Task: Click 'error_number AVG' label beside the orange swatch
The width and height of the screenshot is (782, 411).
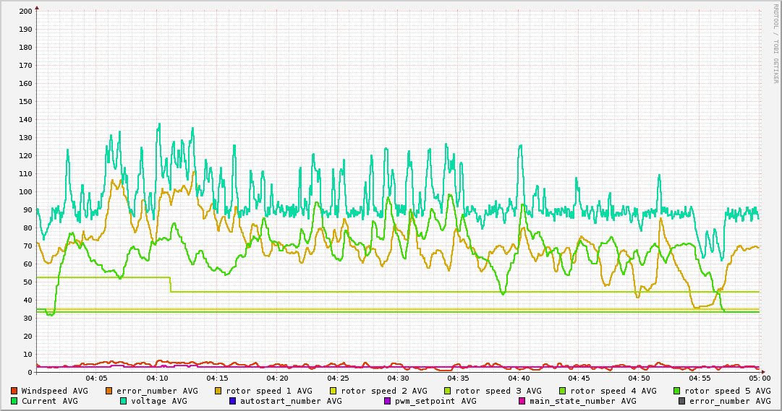Action: 157,391
